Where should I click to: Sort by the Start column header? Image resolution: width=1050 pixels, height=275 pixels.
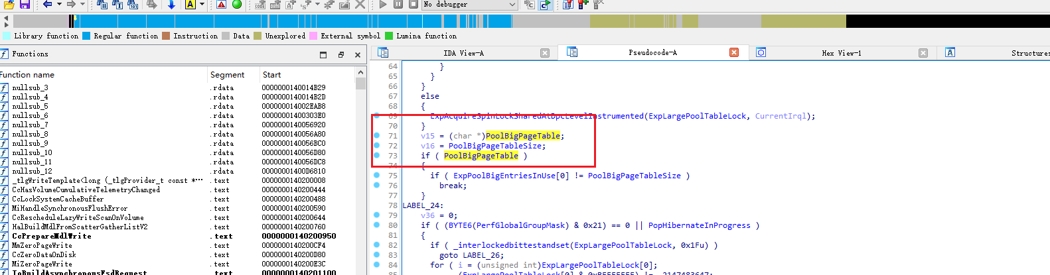pos(307,75)
